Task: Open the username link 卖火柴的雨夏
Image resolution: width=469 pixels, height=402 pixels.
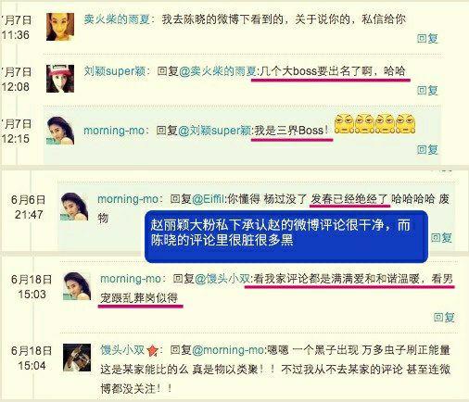Action: click(x=117, y=19)
